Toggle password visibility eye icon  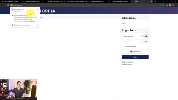[x=146, y=42]
